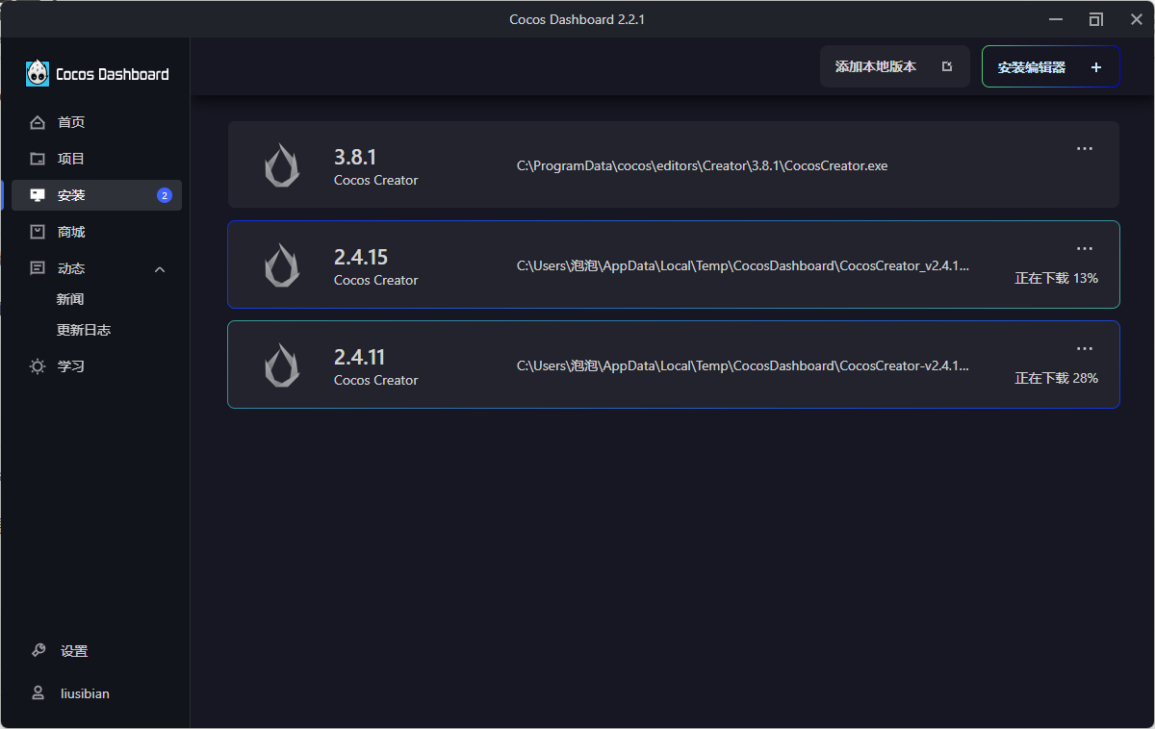Screen dimensions: 1155x729
Task: Click 安装编辑器 button
Action: 1050,66
